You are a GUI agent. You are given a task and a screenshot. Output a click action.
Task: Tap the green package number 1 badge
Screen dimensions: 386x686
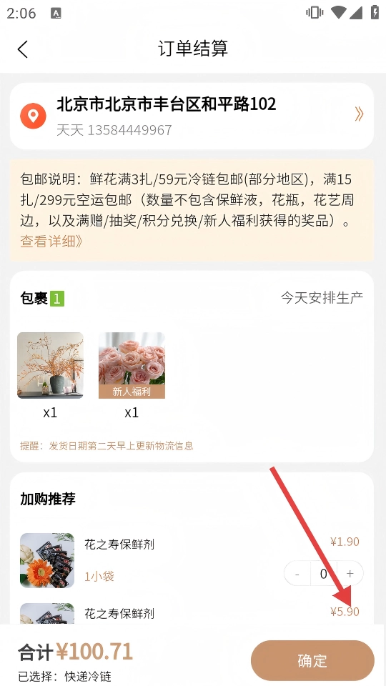click(x=57, y=299)
